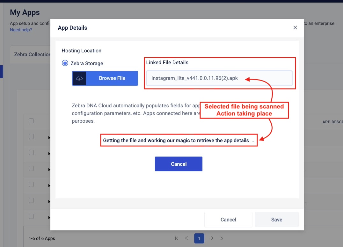Toggle the select-all checkbox in table header
Image resolution: width=343 pixels, height=247 pixels.
pos(31,121)
